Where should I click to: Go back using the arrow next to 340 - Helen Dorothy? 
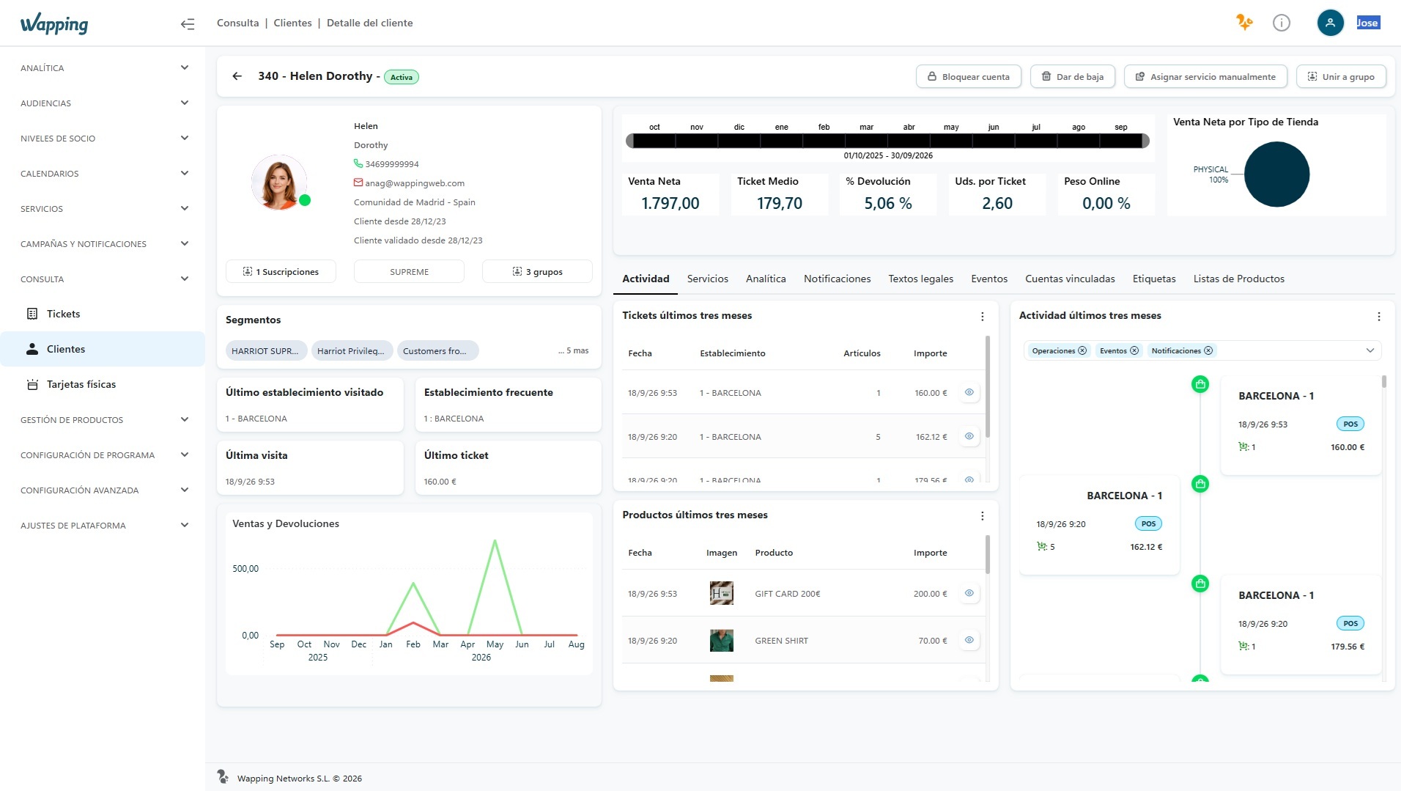[x=237, y=76]
